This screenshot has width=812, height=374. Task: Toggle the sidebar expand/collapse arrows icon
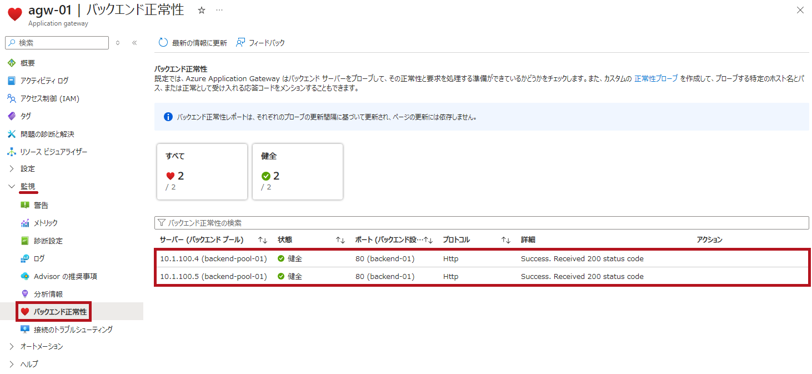tap(118, 43)
